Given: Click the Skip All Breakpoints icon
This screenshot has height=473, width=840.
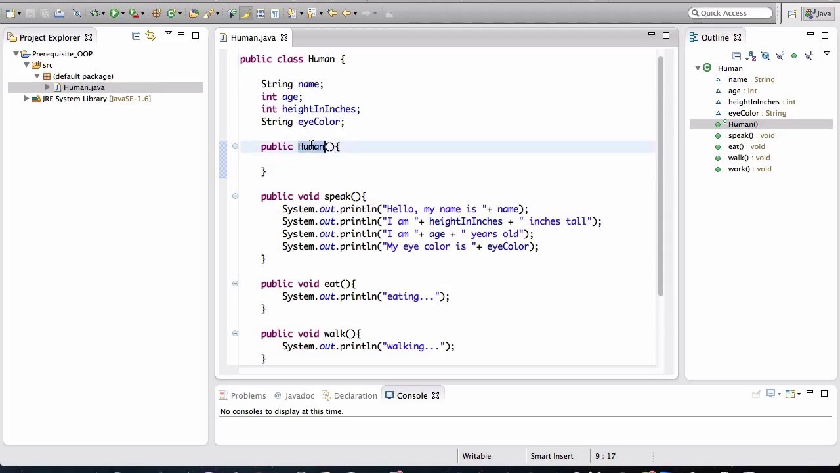Looking at the screenshot, I should 77,13.
